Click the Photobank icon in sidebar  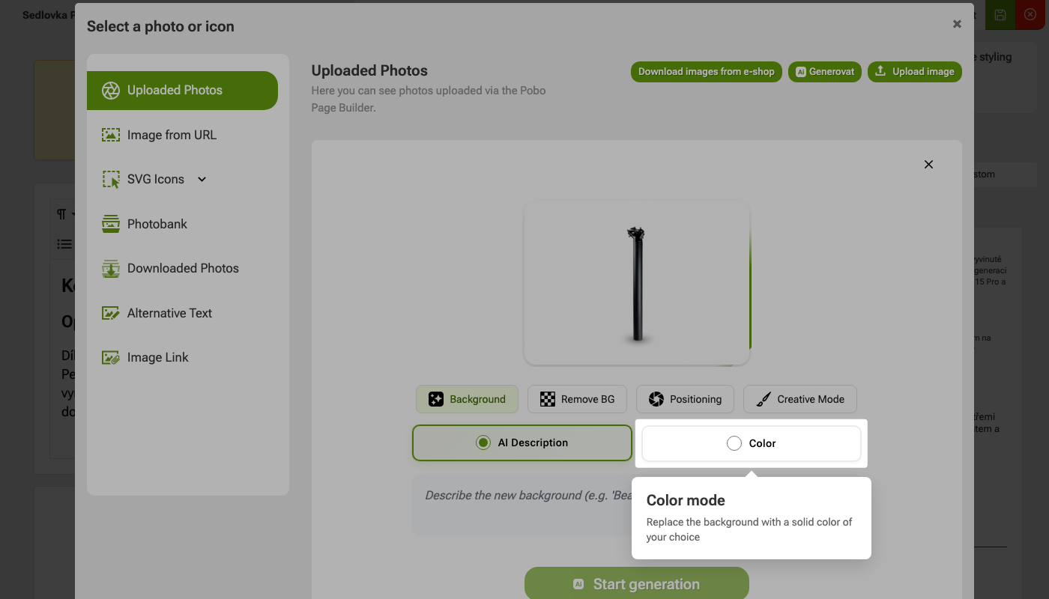point(111,224)
